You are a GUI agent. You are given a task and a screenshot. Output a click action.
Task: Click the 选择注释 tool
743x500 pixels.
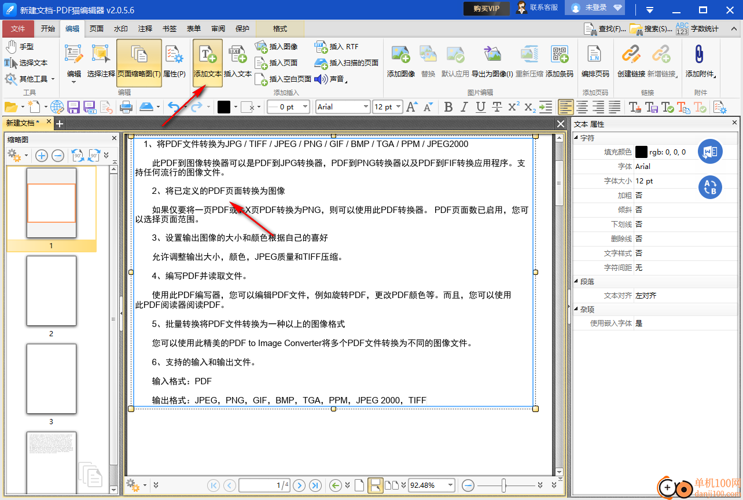(x=101, y=62)
